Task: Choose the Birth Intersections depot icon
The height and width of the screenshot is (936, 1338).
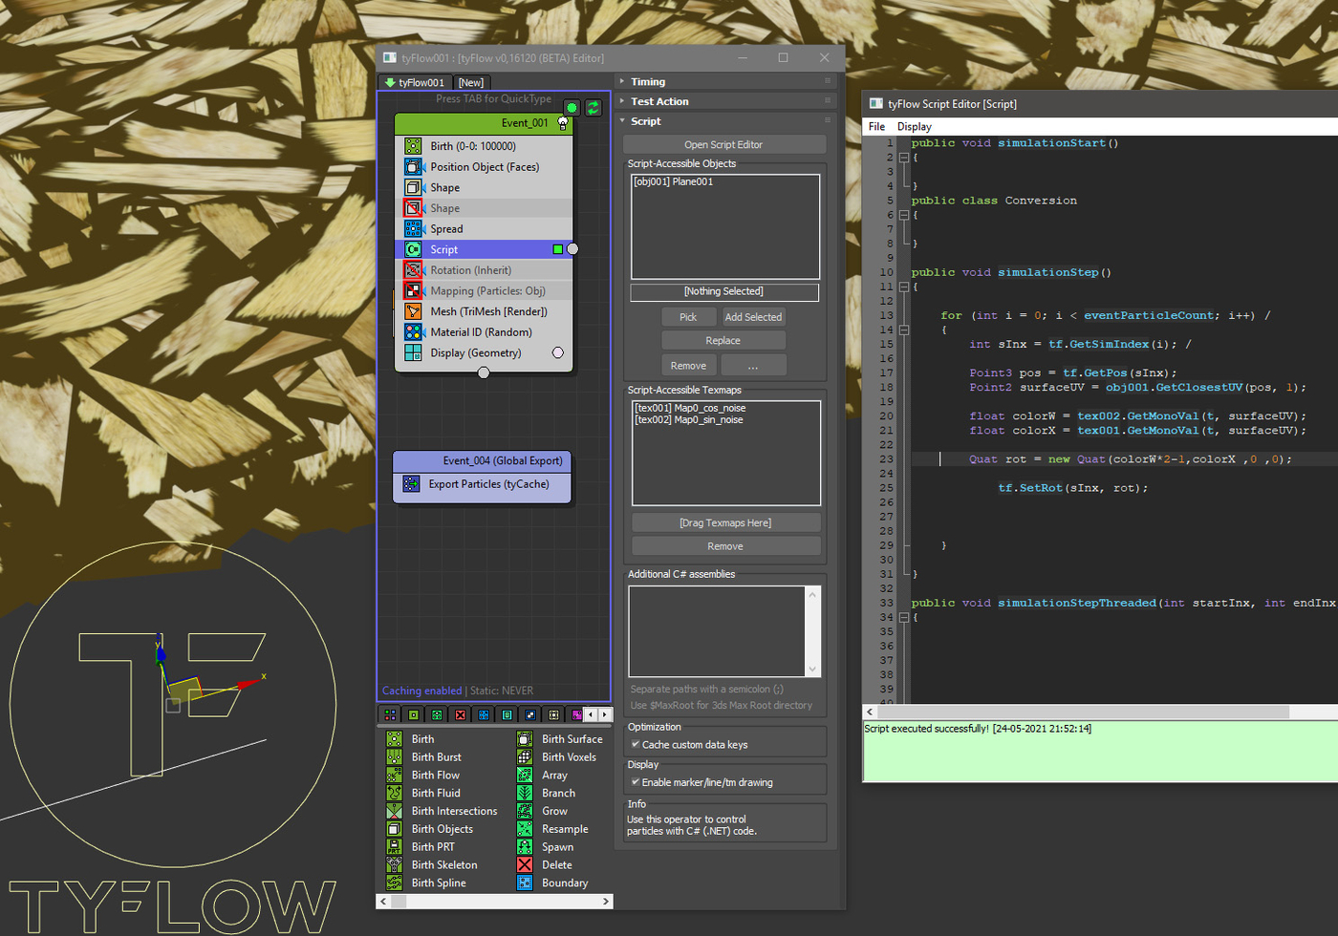Action: [x=395, y=811]
